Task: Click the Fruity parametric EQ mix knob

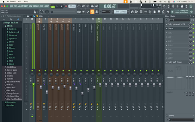Action: pyautogui.click(x=190, y=24)
